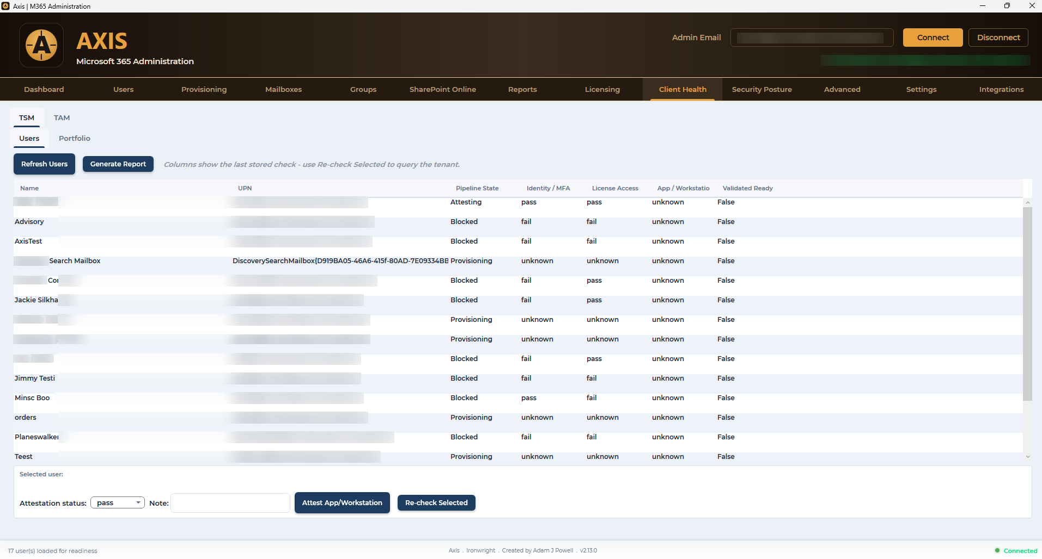The image size is (1042, 559).
Task: Click Generate Report button
Action: [x=118, y=164]
